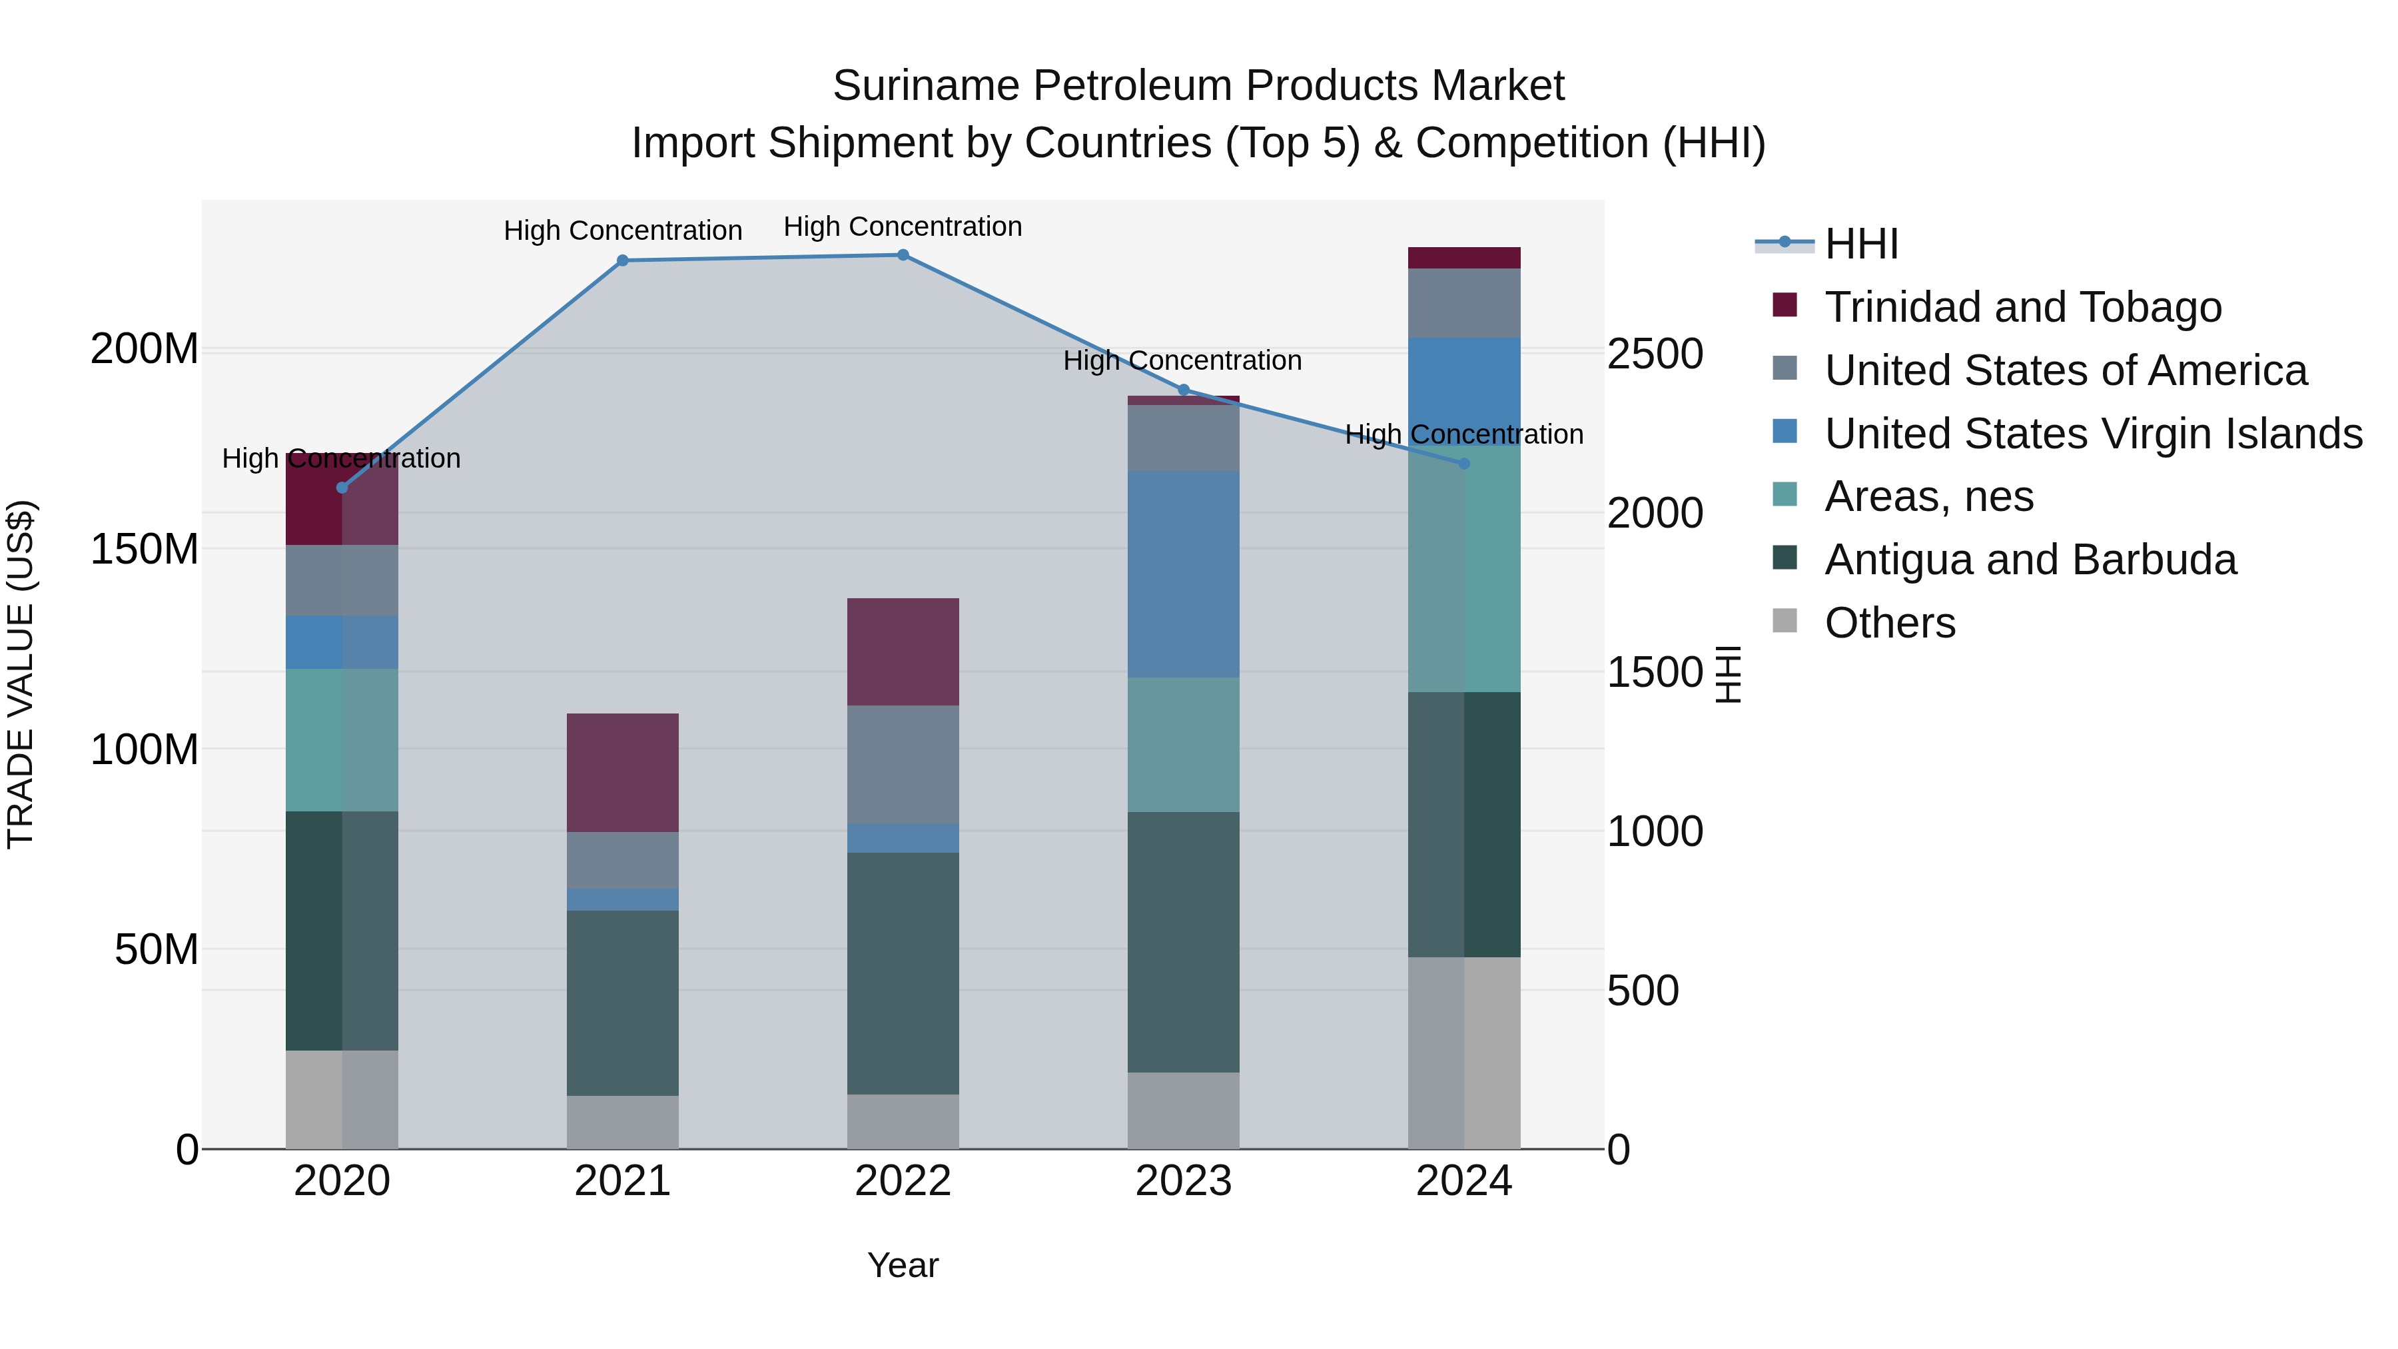Click the 2024 Trinidad and Tobago top segment
This screenshot has width=2398, height=1349.
[1464, 258]
